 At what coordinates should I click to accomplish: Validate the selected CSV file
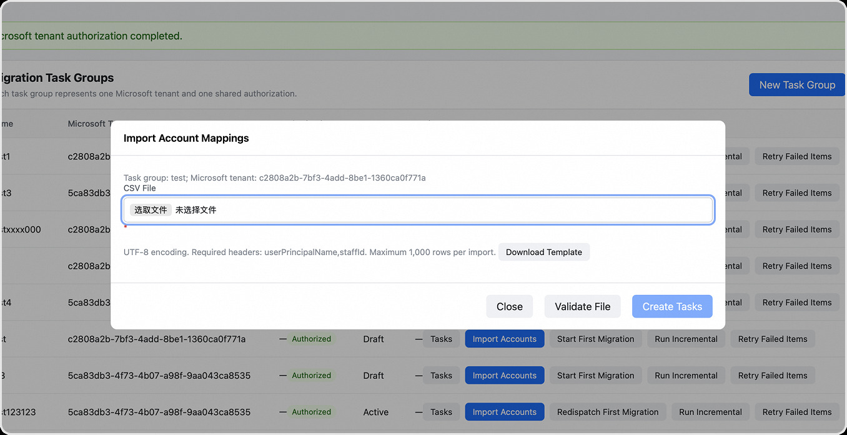582,306
